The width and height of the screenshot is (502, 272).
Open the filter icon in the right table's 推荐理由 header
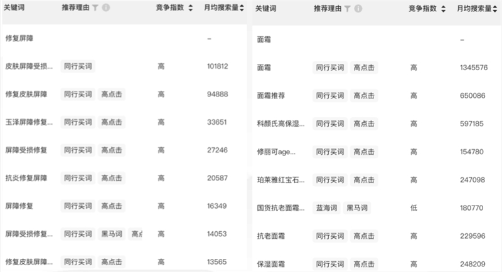[348, 9]
